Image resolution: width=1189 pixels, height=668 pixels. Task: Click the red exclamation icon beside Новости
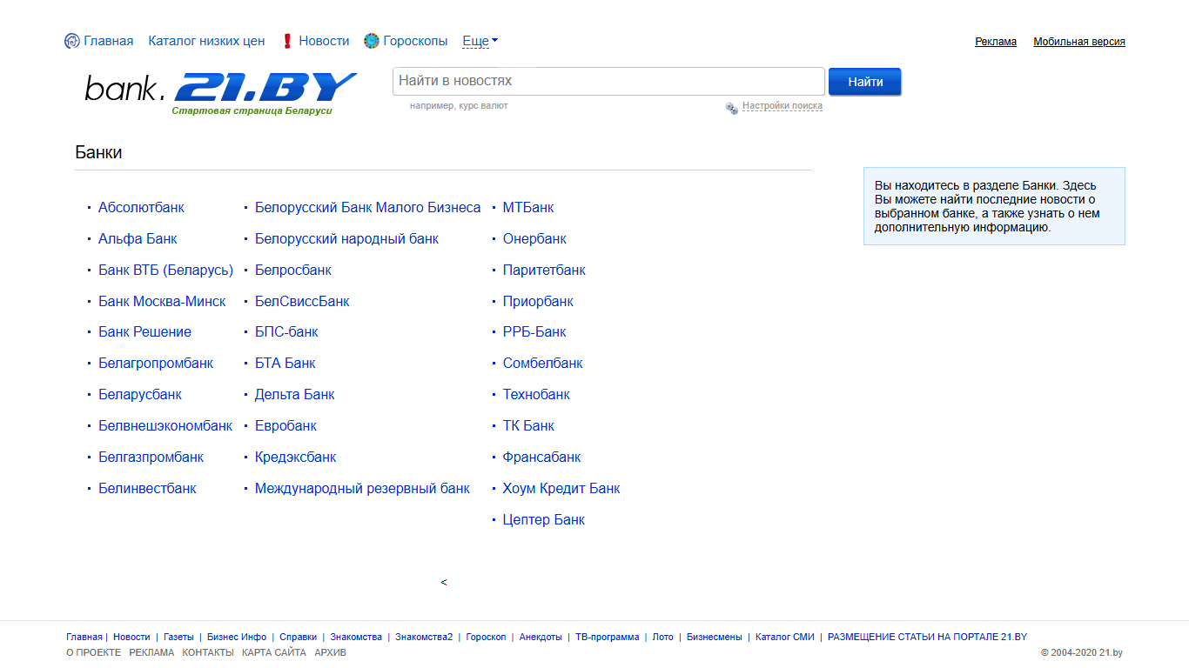(287, 41)
